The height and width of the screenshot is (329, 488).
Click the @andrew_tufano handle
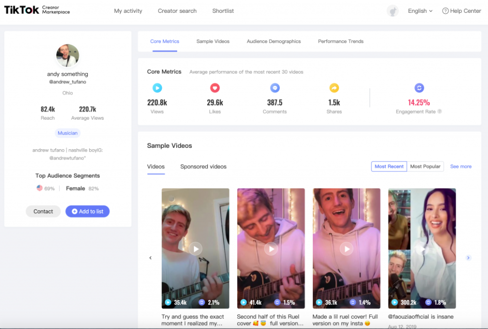68,82
